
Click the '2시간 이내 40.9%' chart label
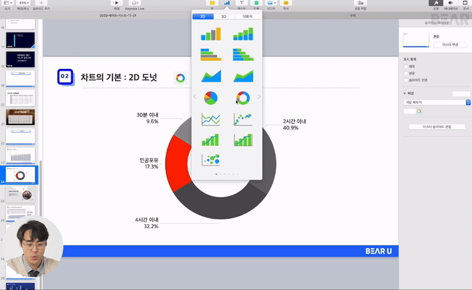[x=294, y=124]
